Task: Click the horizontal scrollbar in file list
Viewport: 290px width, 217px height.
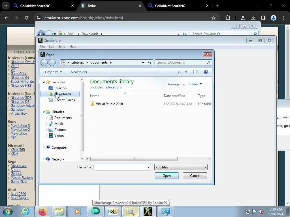Action: tap(134, 159)
